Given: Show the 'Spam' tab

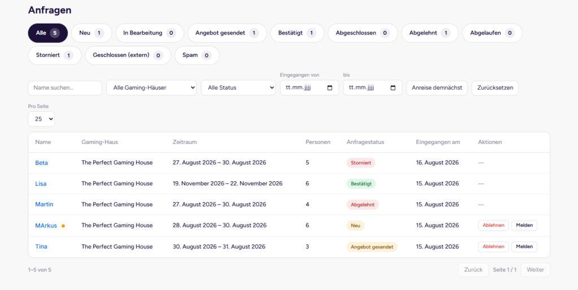Looking at the screenshot, I should [x=197, y=55].
